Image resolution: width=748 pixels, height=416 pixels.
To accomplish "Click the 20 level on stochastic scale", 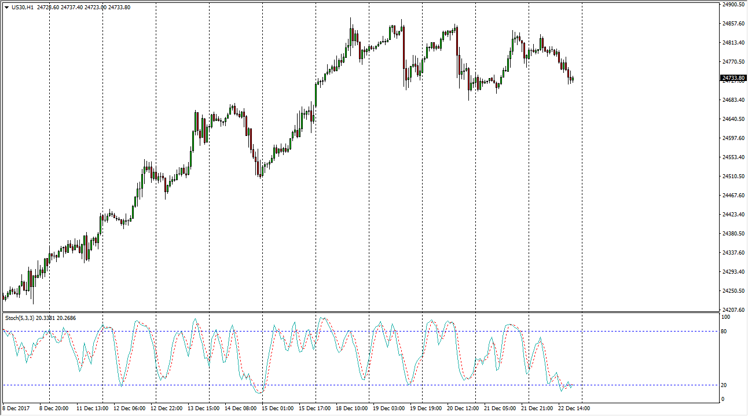I will pyautogui.click(x=724, y=385).
